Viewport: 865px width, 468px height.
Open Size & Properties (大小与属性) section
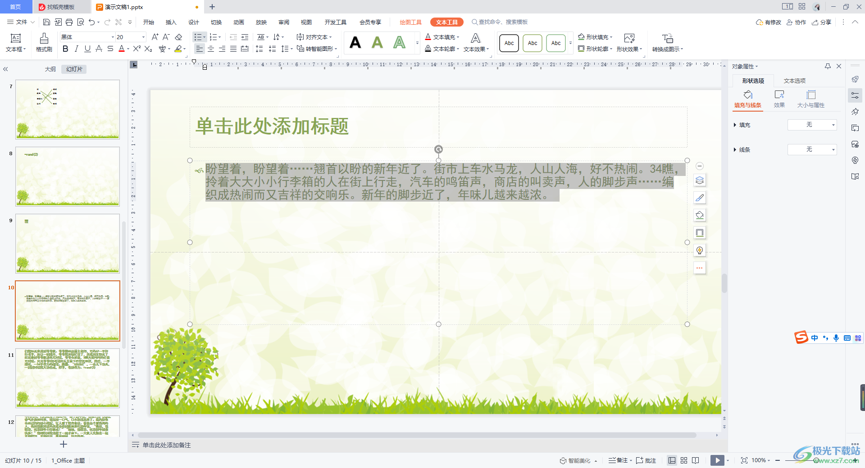click(811, 99)
